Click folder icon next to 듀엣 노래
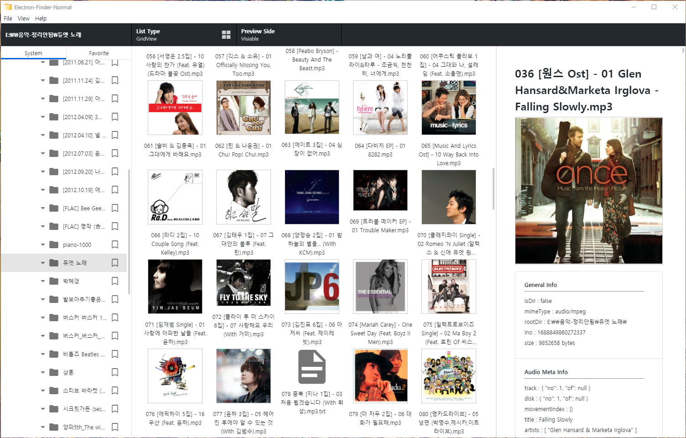The width and height of the screenshot is (686, 438). point(54,263)
